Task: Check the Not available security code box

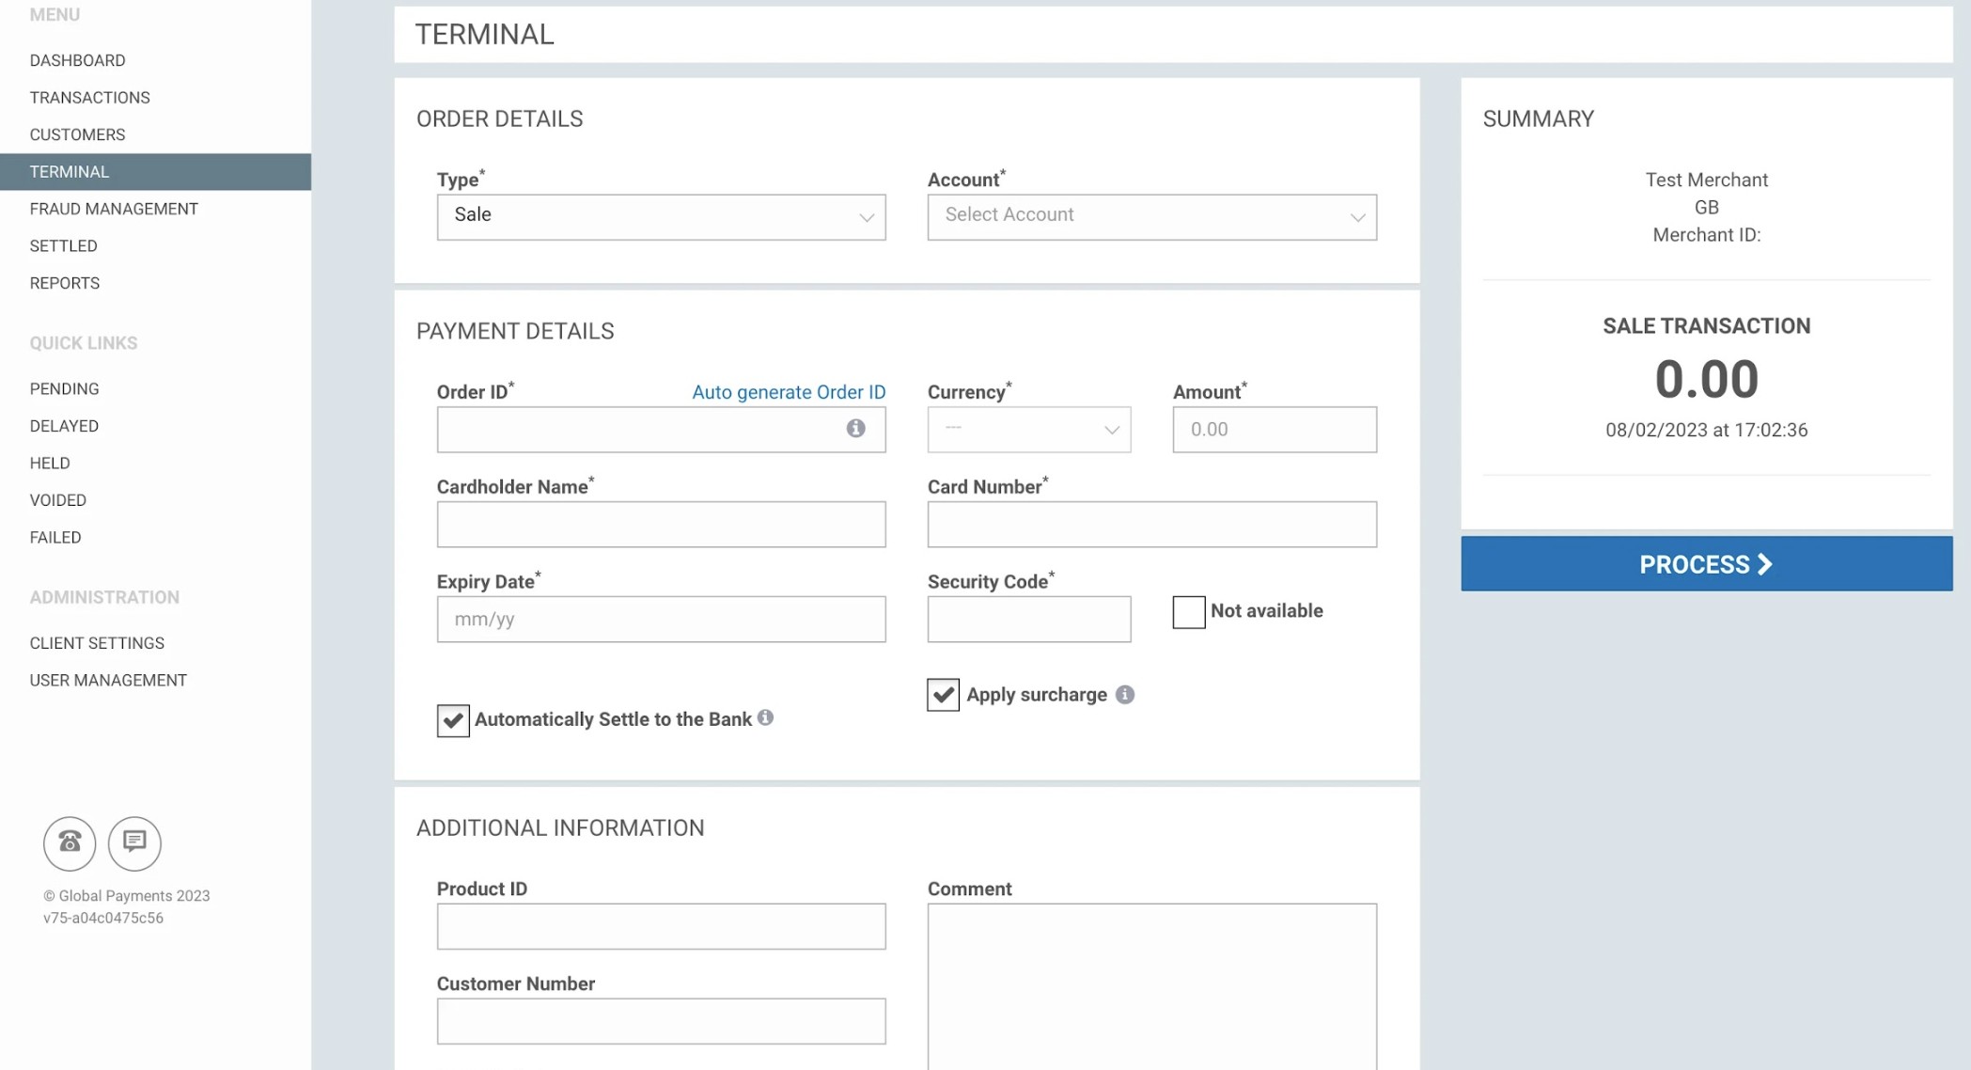Action: [x=1189, y=612]
